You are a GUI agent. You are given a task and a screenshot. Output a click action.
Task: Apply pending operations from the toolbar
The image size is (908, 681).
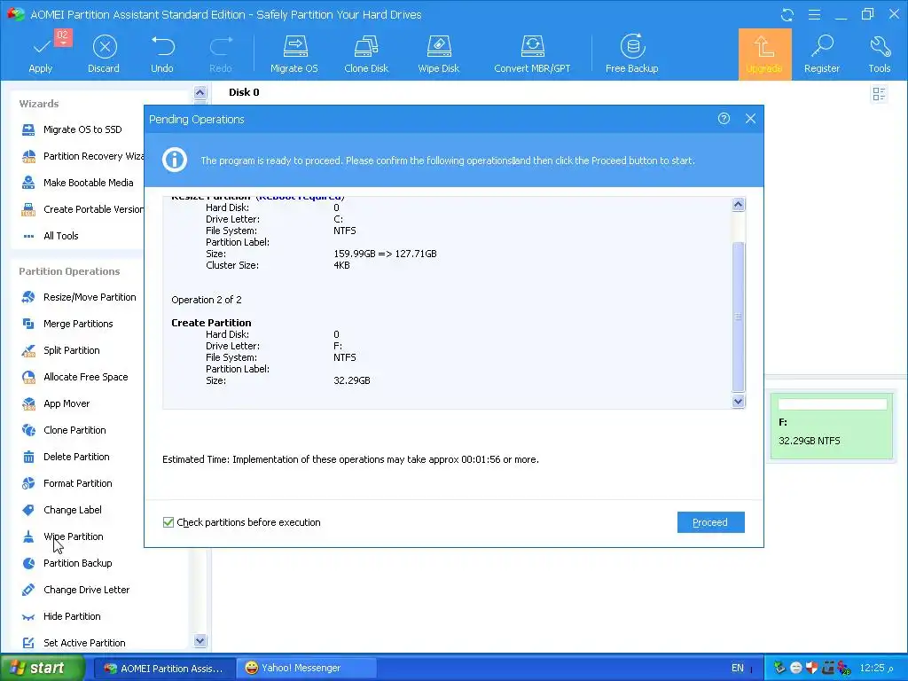(41, 53)
